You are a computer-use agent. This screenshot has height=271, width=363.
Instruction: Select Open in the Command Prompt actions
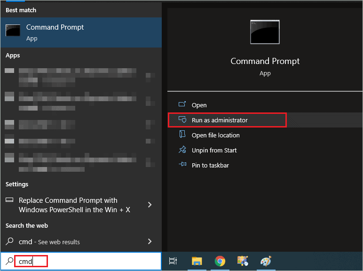[x=199, y=105]
